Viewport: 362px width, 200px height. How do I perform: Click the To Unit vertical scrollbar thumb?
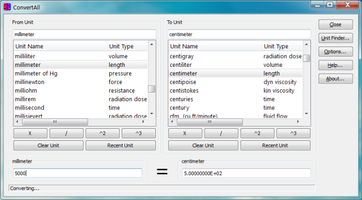pyautogui.click(x=307, y=59)
